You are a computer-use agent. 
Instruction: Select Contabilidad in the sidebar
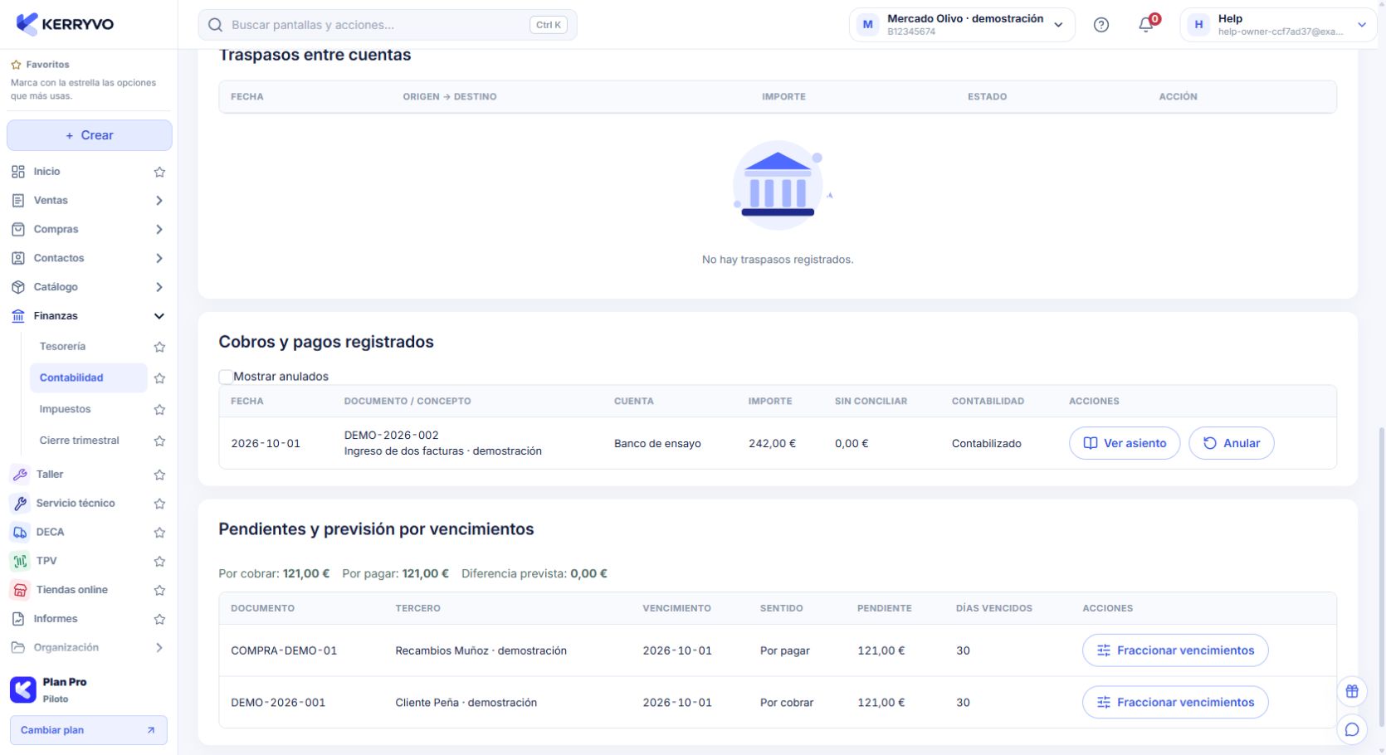point(89,377)
